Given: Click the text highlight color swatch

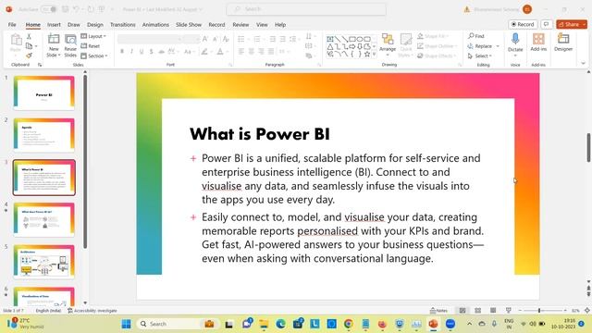Looking at the screenshot, I should (204, 52).
